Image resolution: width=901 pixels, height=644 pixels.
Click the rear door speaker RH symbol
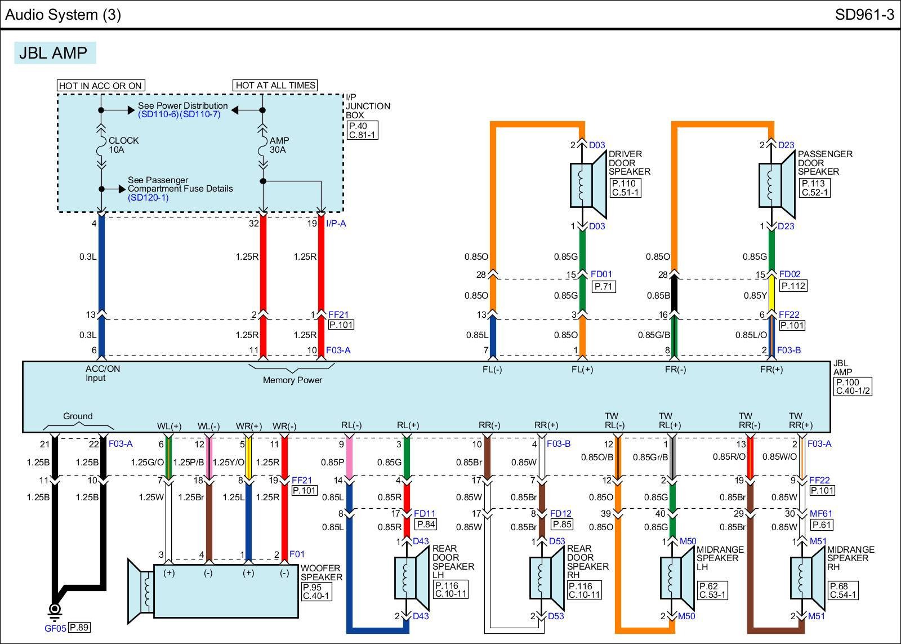tap(546, 578)
